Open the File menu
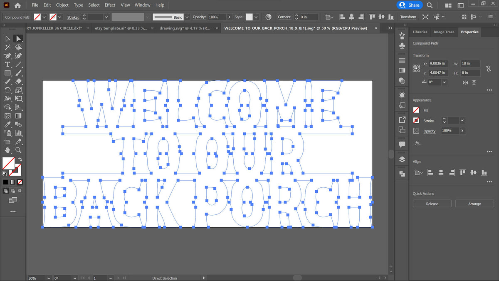 click(x=35, y=5)
